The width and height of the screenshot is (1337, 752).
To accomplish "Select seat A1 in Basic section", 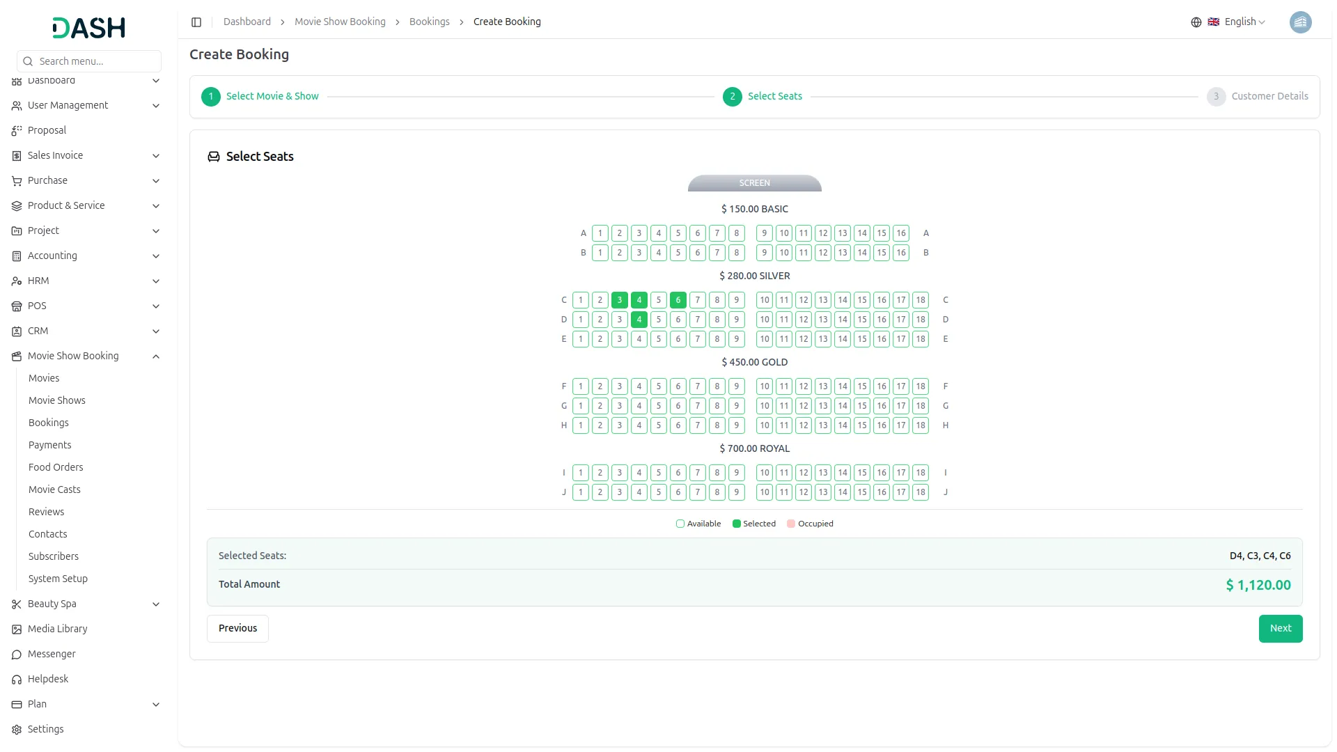I will point(600,233).
